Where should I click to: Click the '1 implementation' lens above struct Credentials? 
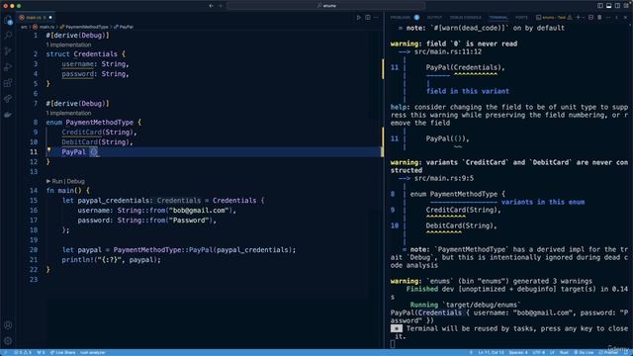pyautogui.click(x=68, y=44)
